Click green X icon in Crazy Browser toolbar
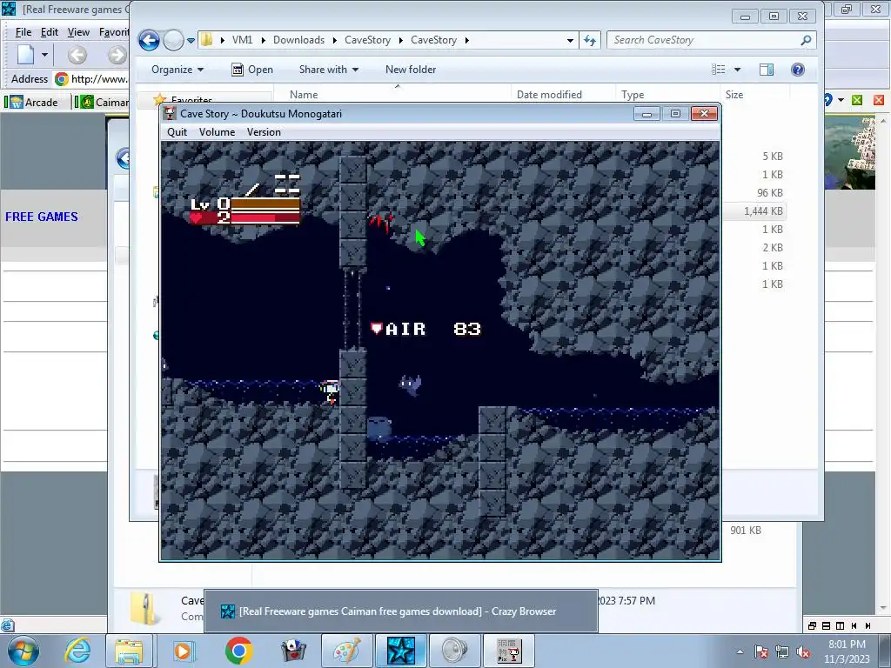The height and width of the screenshot is (668, 891). point(857,101)
